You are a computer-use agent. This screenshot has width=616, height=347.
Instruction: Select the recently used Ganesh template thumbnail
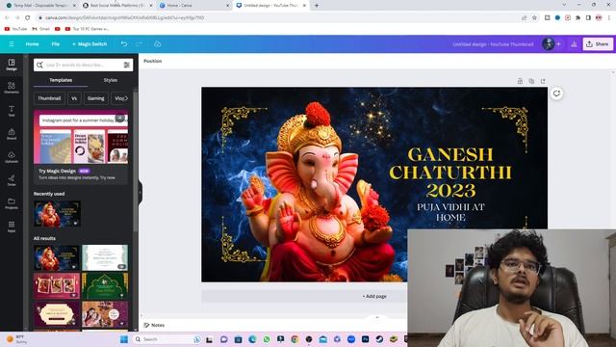point(57,214)
